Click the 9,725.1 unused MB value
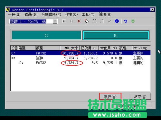 coord(110,63)
